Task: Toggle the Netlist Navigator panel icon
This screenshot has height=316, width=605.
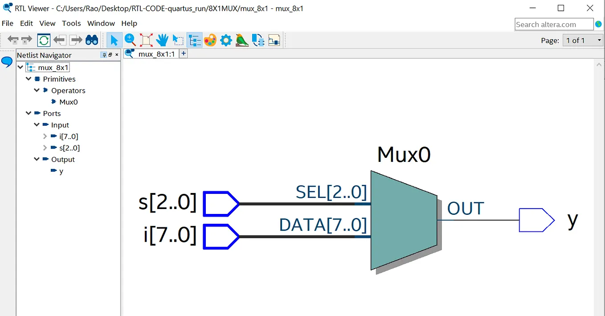Action: 194,40
